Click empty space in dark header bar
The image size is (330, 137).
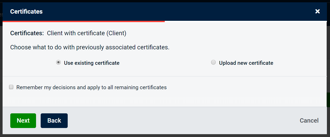(x=180, y=12)
